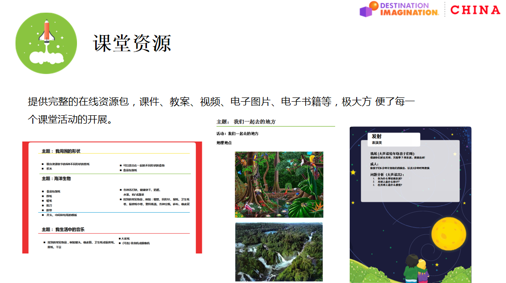Click the green rocket launch icon
Screen dimensions: 506x283
46,43
